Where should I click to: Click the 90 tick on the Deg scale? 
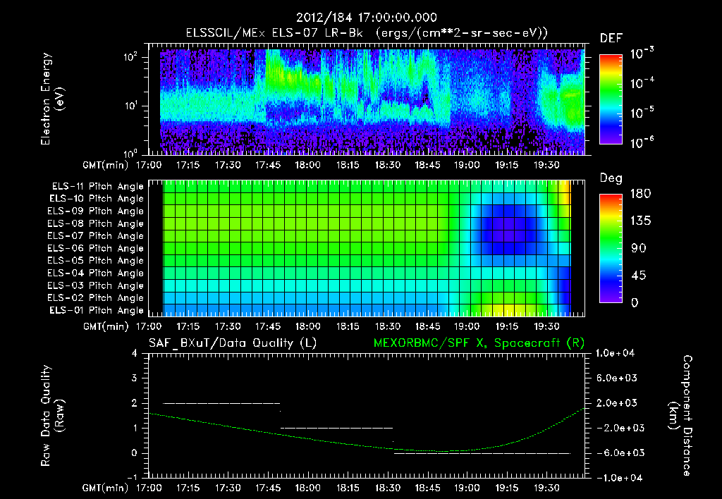pyautogui.click(x=638, y=248)
